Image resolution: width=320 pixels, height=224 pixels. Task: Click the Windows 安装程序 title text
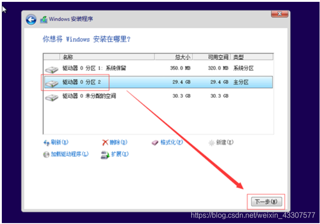(71, 19)
